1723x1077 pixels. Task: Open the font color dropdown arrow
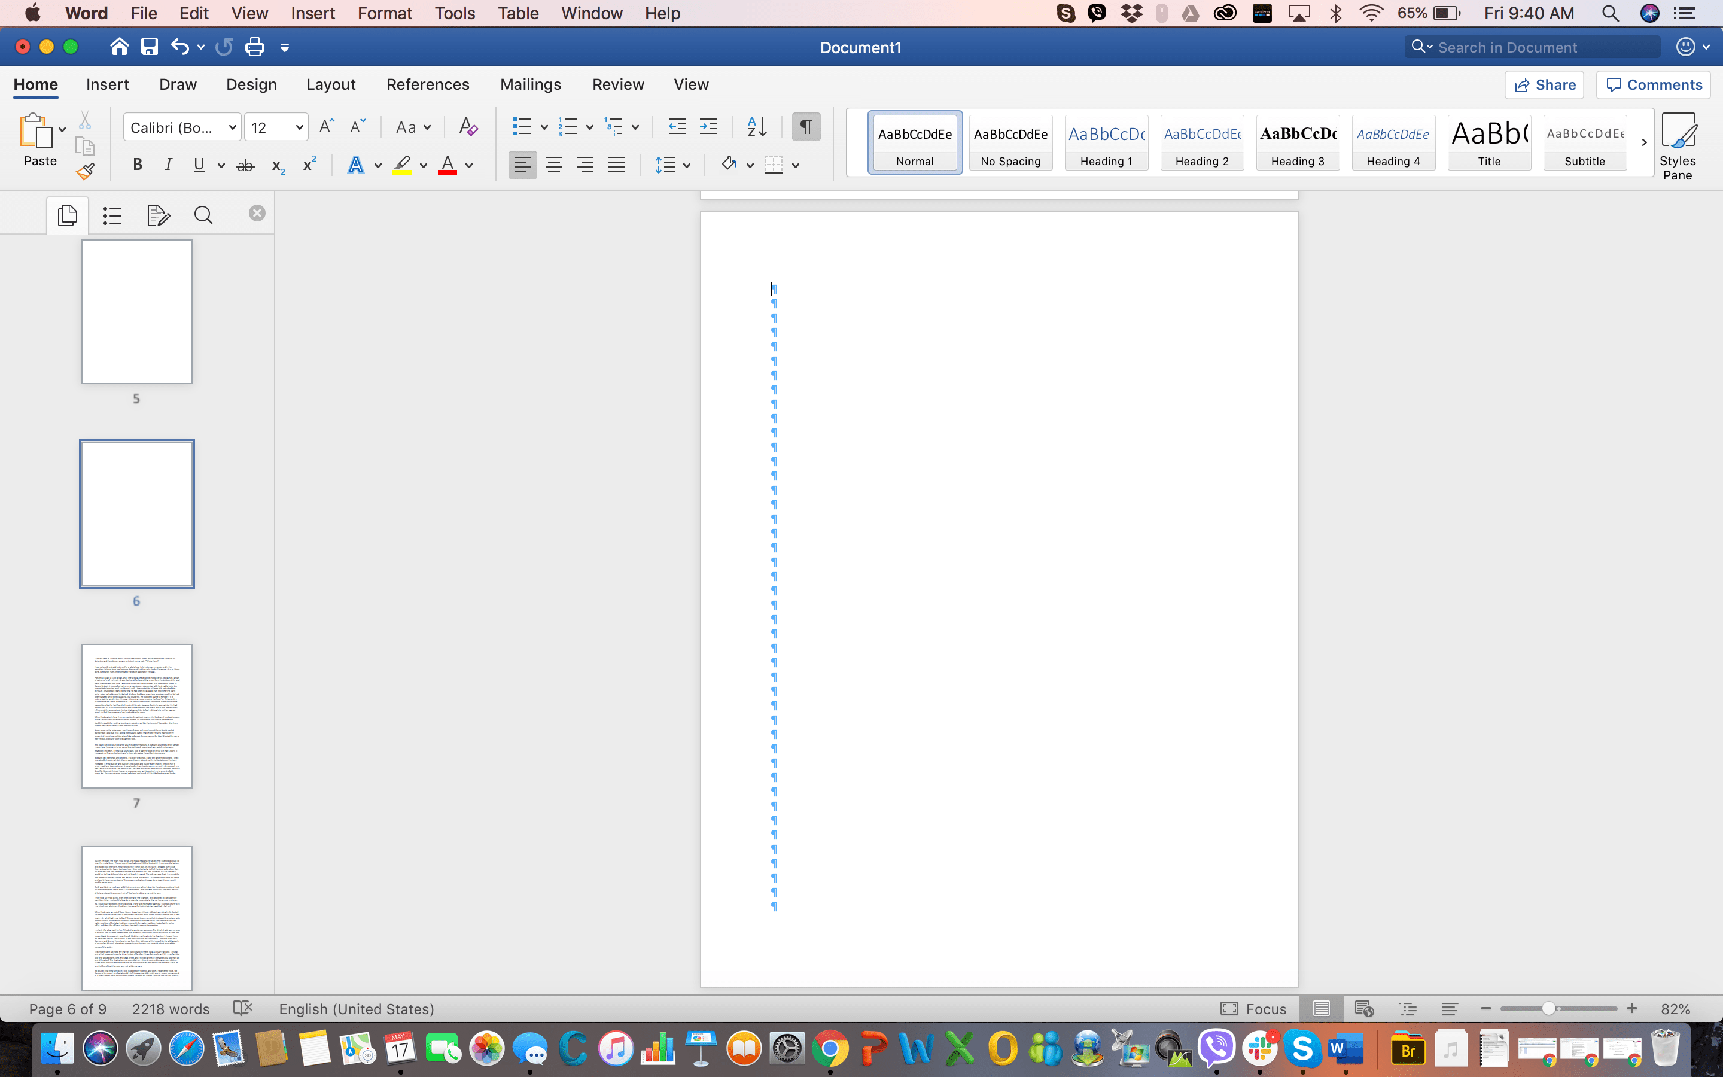pos(469,165)
